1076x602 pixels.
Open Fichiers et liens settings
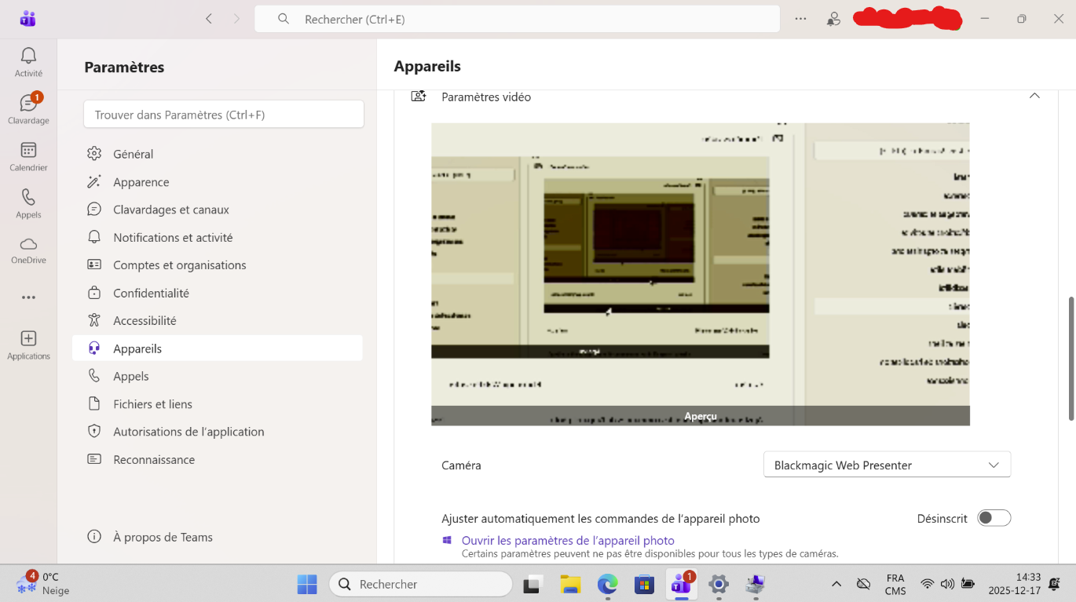point(217,404)
